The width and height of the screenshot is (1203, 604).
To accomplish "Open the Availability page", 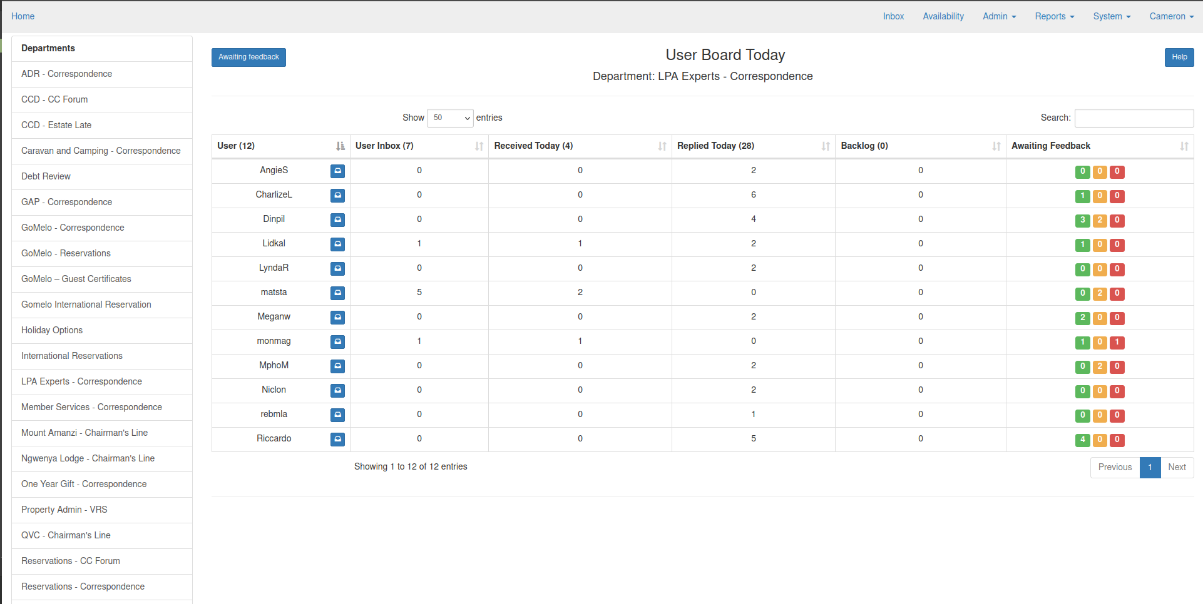I will pos(943,16).
